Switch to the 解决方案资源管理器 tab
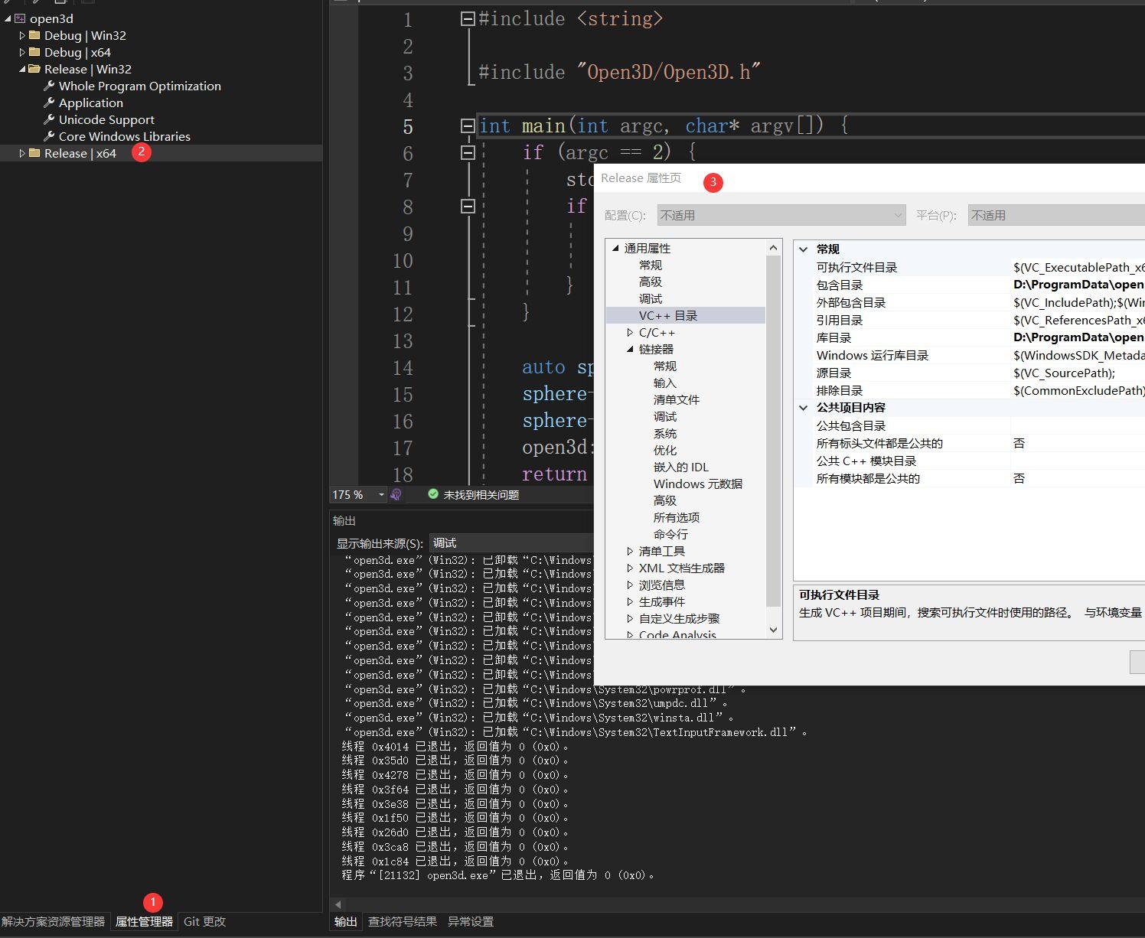Screen dimensions: 1145x938 [54, 921]
